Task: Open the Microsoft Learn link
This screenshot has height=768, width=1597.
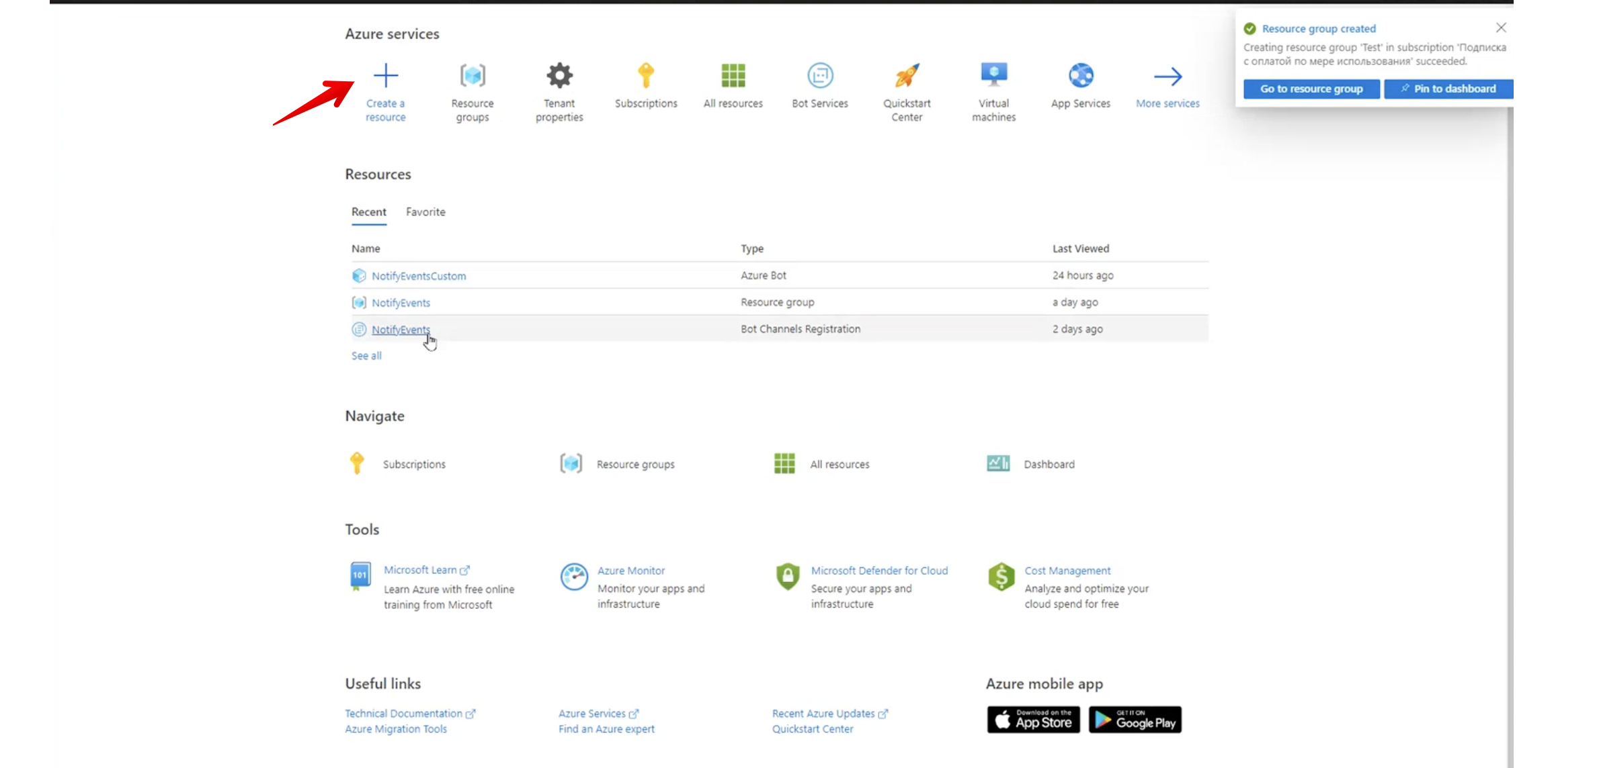Action: coord(427,570)
